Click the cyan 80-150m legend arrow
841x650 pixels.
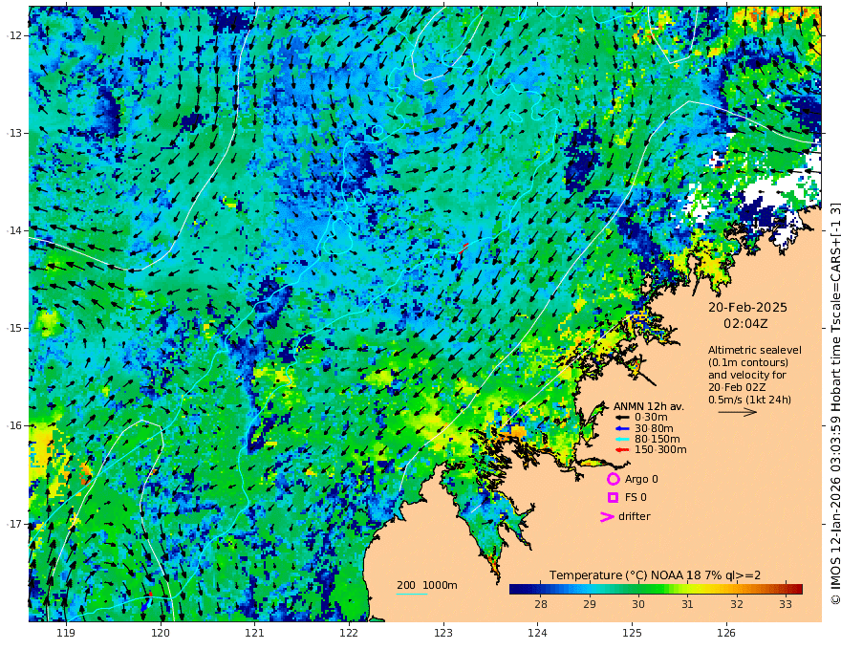(621, 440)
